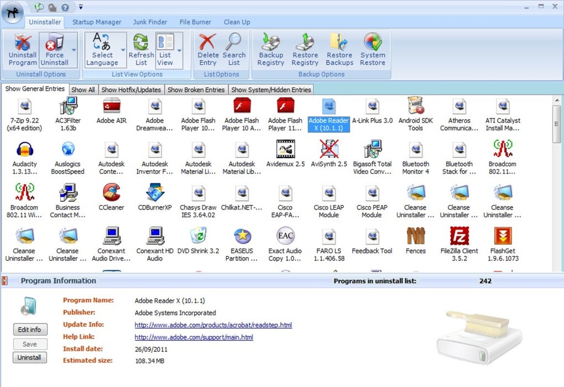This screenshot has height=387, width=564.
Task: Show Hotfix/Updates entries
Action: (x=131, y=89)
